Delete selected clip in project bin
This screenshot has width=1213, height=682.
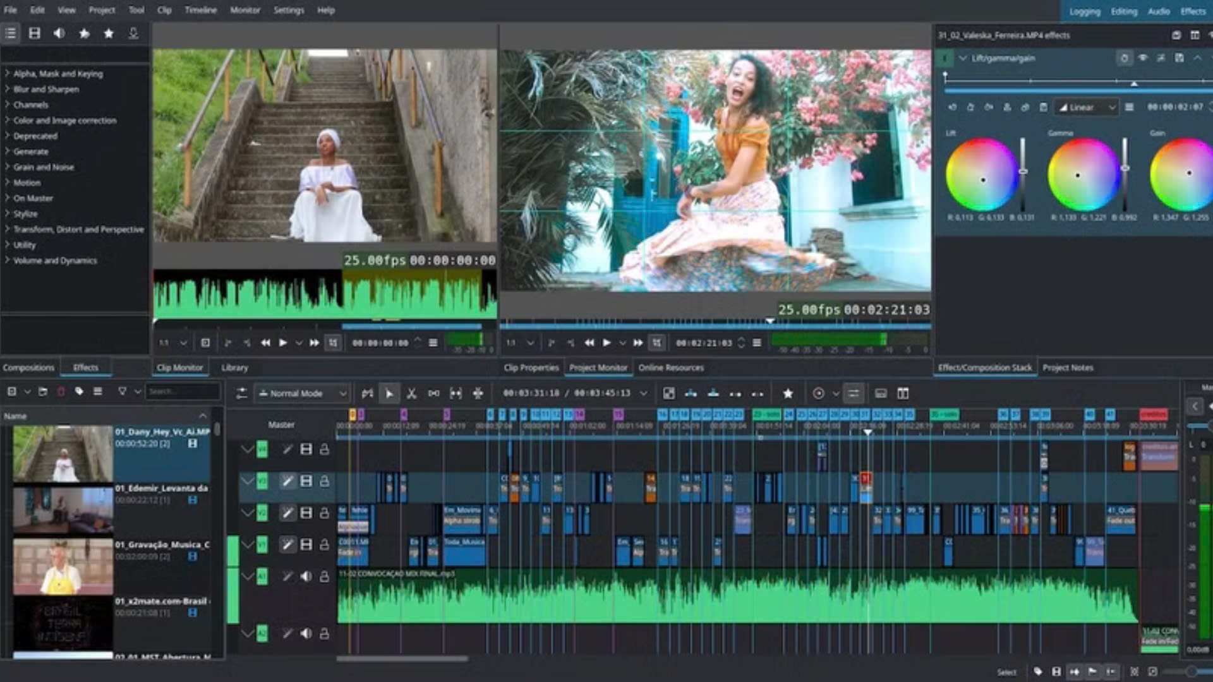[61, 392]
